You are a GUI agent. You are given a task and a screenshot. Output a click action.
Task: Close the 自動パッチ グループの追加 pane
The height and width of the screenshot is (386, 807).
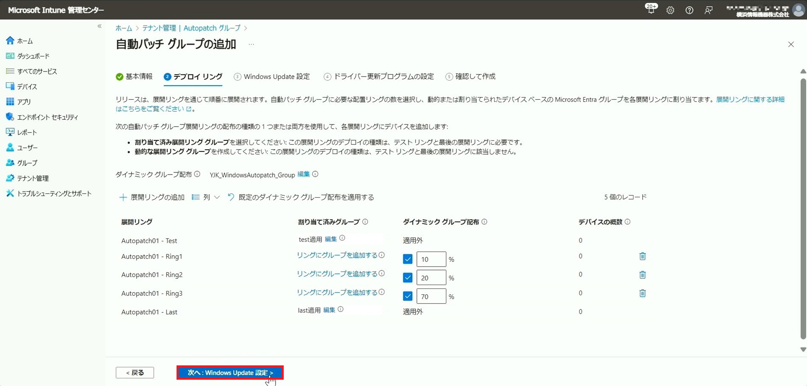click(791, 44)
